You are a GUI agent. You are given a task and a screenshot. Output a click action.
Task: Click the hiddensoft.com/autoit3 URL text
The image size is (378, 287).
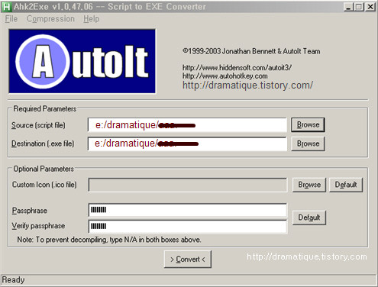(x=237, y=68)
